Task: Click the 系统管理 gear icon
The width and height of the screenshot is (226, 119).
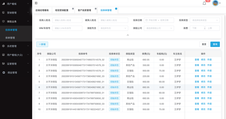Action: pos(3,46)
